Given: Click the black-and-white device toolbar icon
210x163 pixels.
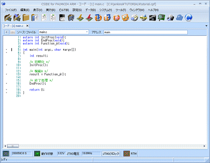Looking at the screenshot, I should (x=171, y=18).
